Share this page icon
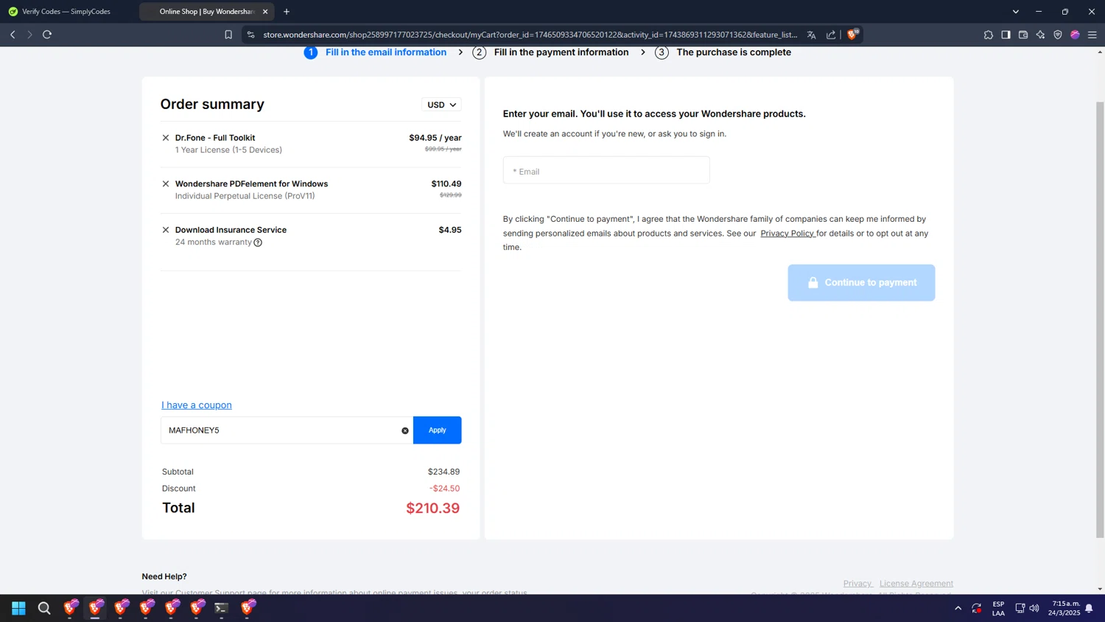 click(831, 35)
